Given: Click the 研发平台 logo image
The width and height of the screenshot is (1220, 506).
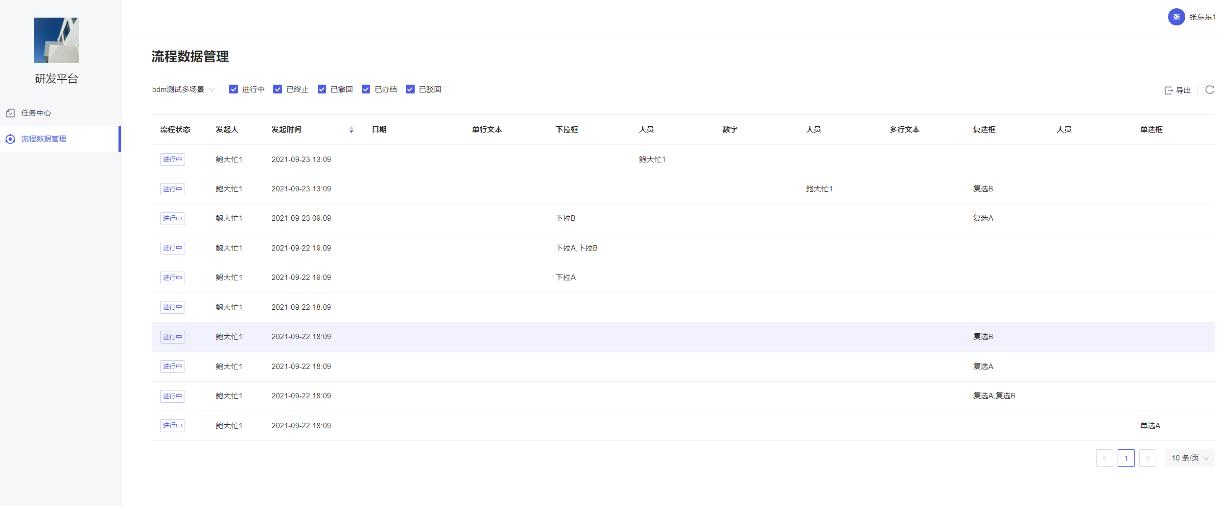Looking at the screenshot, I should (x=56, y=40).
